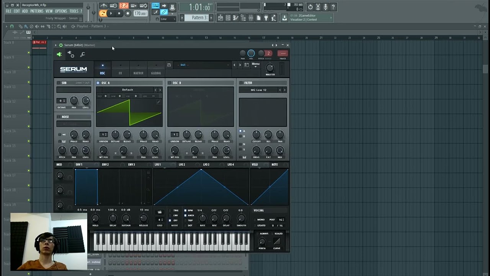Screen dimensions: 490x276
Task: Click the tempo field showing 170.000
Action: [x=140, y=13]
